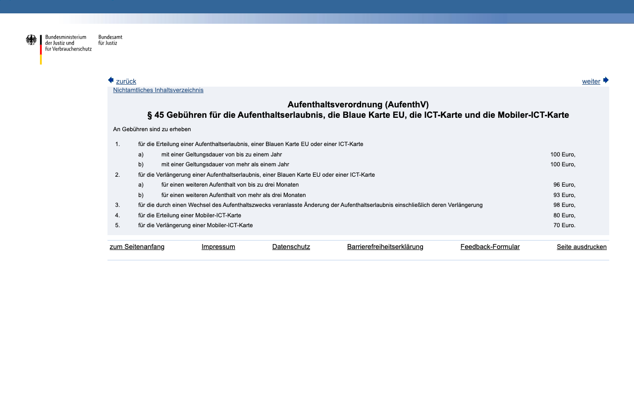The image size is (634, 396).
Task: Click item 1 text about Erteilung einer Aufenthaltserlaubnis
Action: (x=251, y=144)
